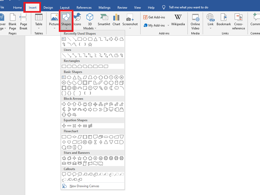Expand the Table dropdown
This screenshot has width=260, height=195.
click(x=39, y=28)
